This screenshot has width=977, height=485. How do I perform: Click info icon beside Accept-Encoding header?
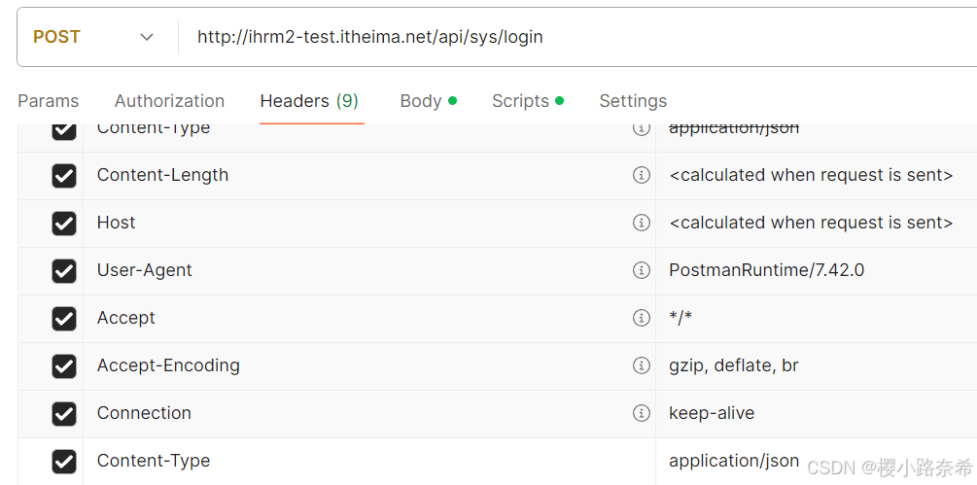pos(641,365)
